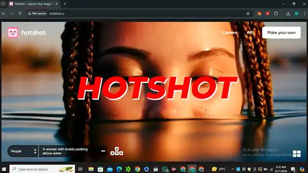Open the Extensions puzzle menu
308x173 pixels.
pos(276,13)
